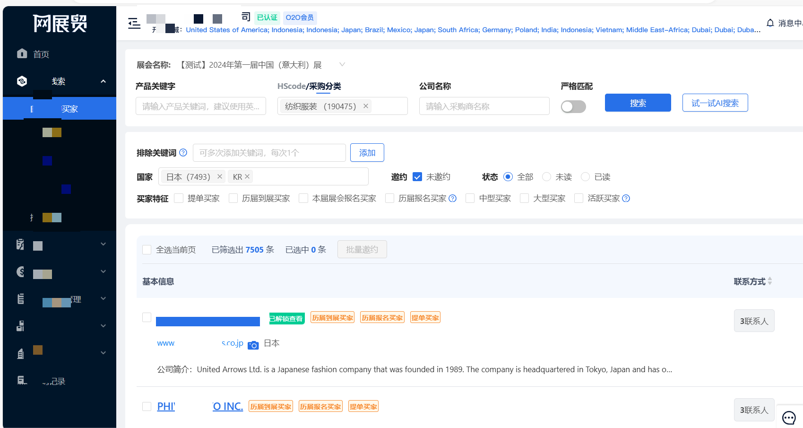Uncheck the 未邀约 checkbox
803x428 pixels.
(417, 177)
